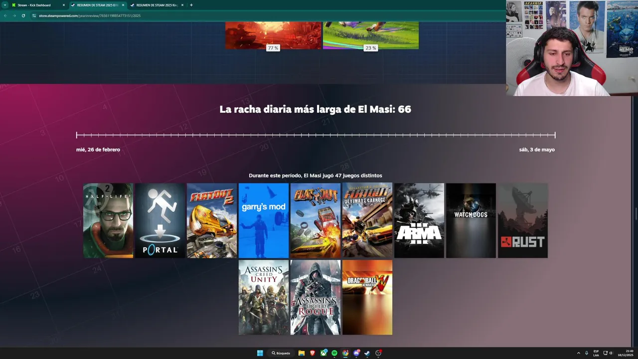This screenshot has height=359, width=638.
Task: Open the Half-Life 2 game cover
Action: [108, 220]
